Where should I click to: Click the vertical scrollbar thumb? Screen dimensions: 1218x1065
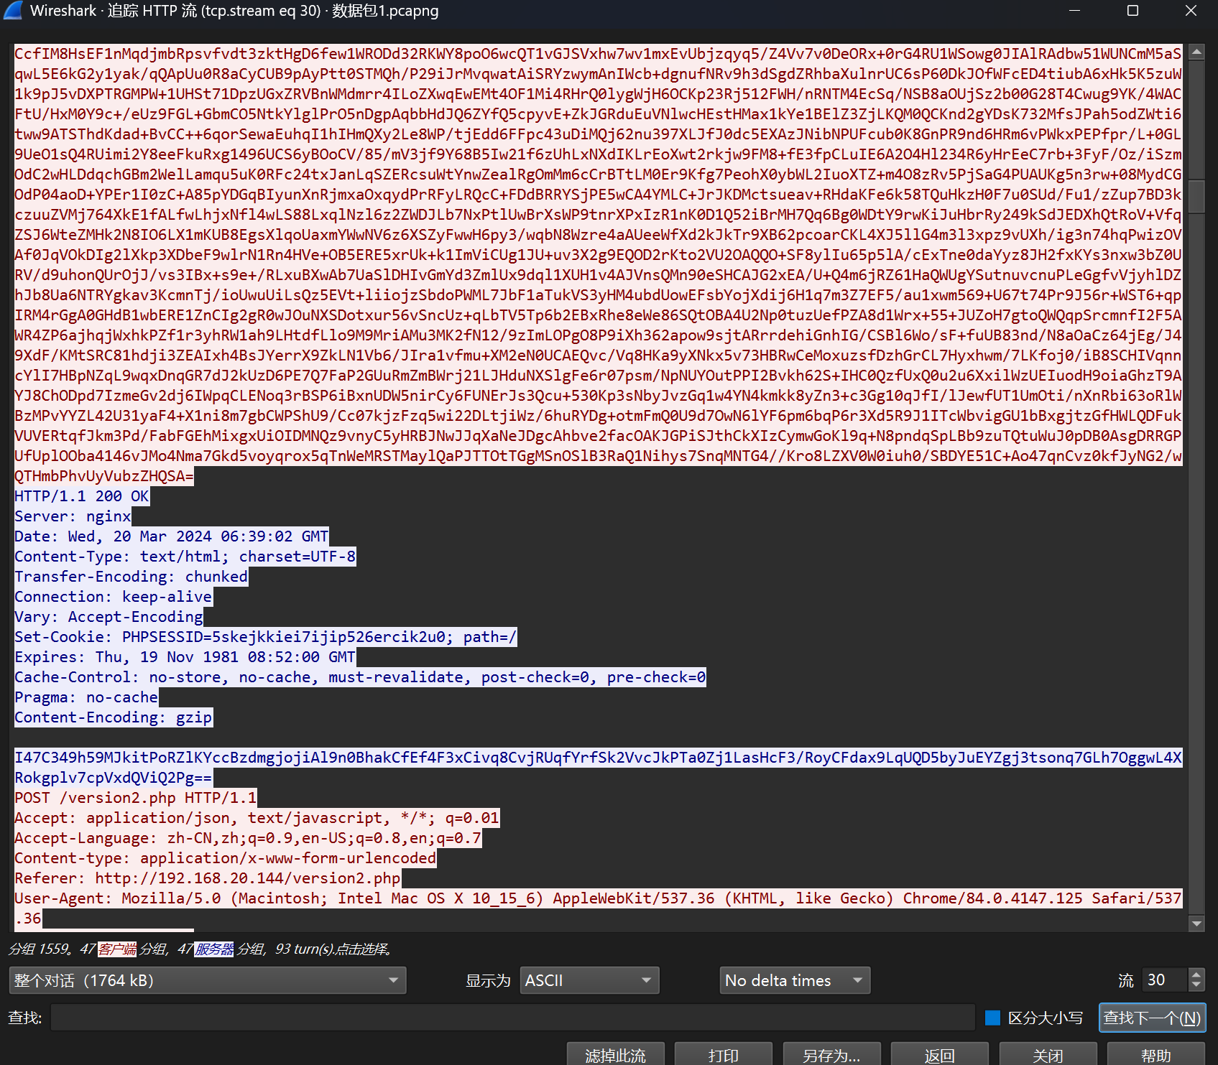(1196, 196)
